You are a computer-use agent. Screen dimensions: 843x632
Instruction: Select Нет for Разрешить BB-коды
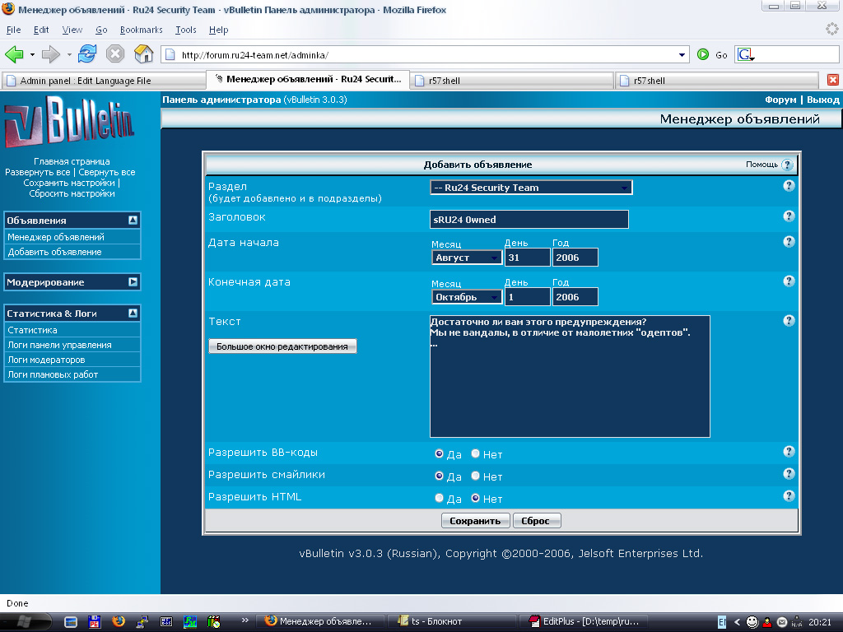click(475, 453)
